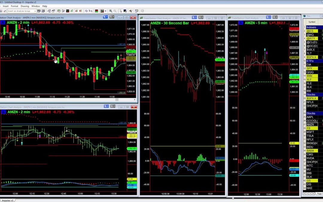This screenshot has height=202, width=323.
Task: Click the zoom in magnifier icon
Action: (x=111, y=11)
